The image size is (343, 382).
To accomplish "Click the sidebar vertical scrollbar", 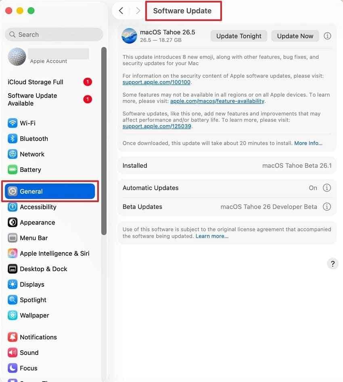I will point(104,141).
